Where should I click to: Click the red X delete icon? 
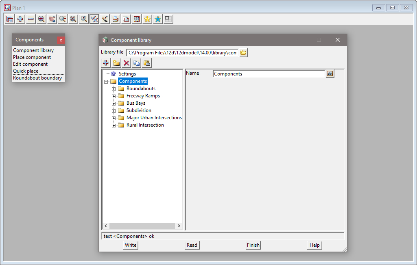click(x=127, y=63)
